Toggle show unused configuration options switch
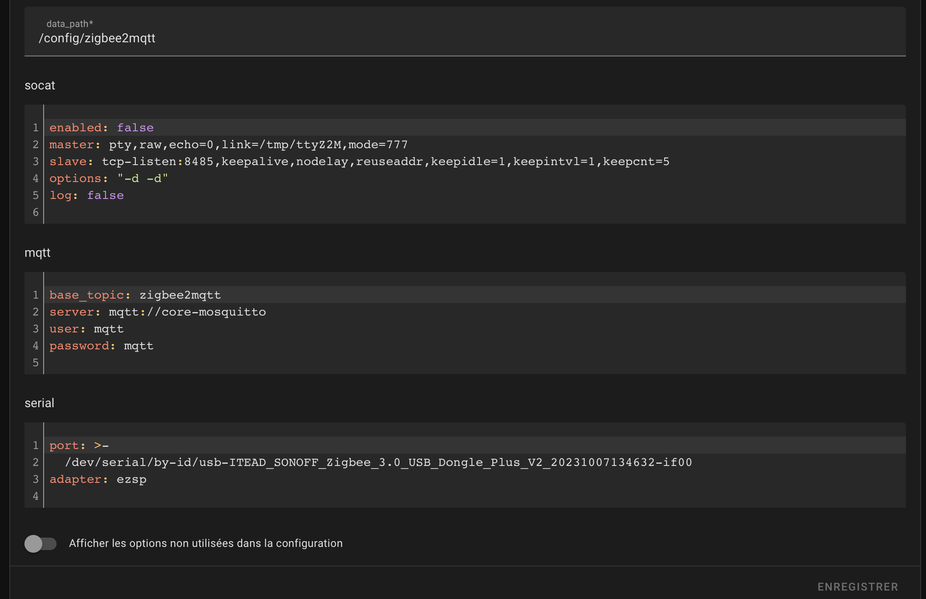 pyautogui.click(x=41, y=543)
